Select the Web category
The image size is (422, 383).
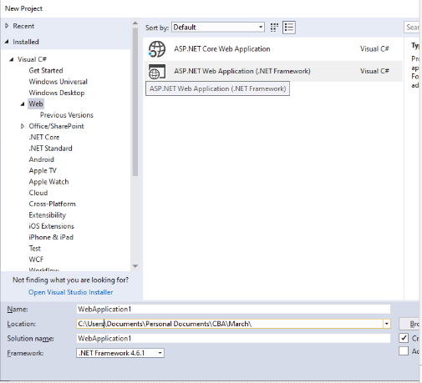pos(36,103)
